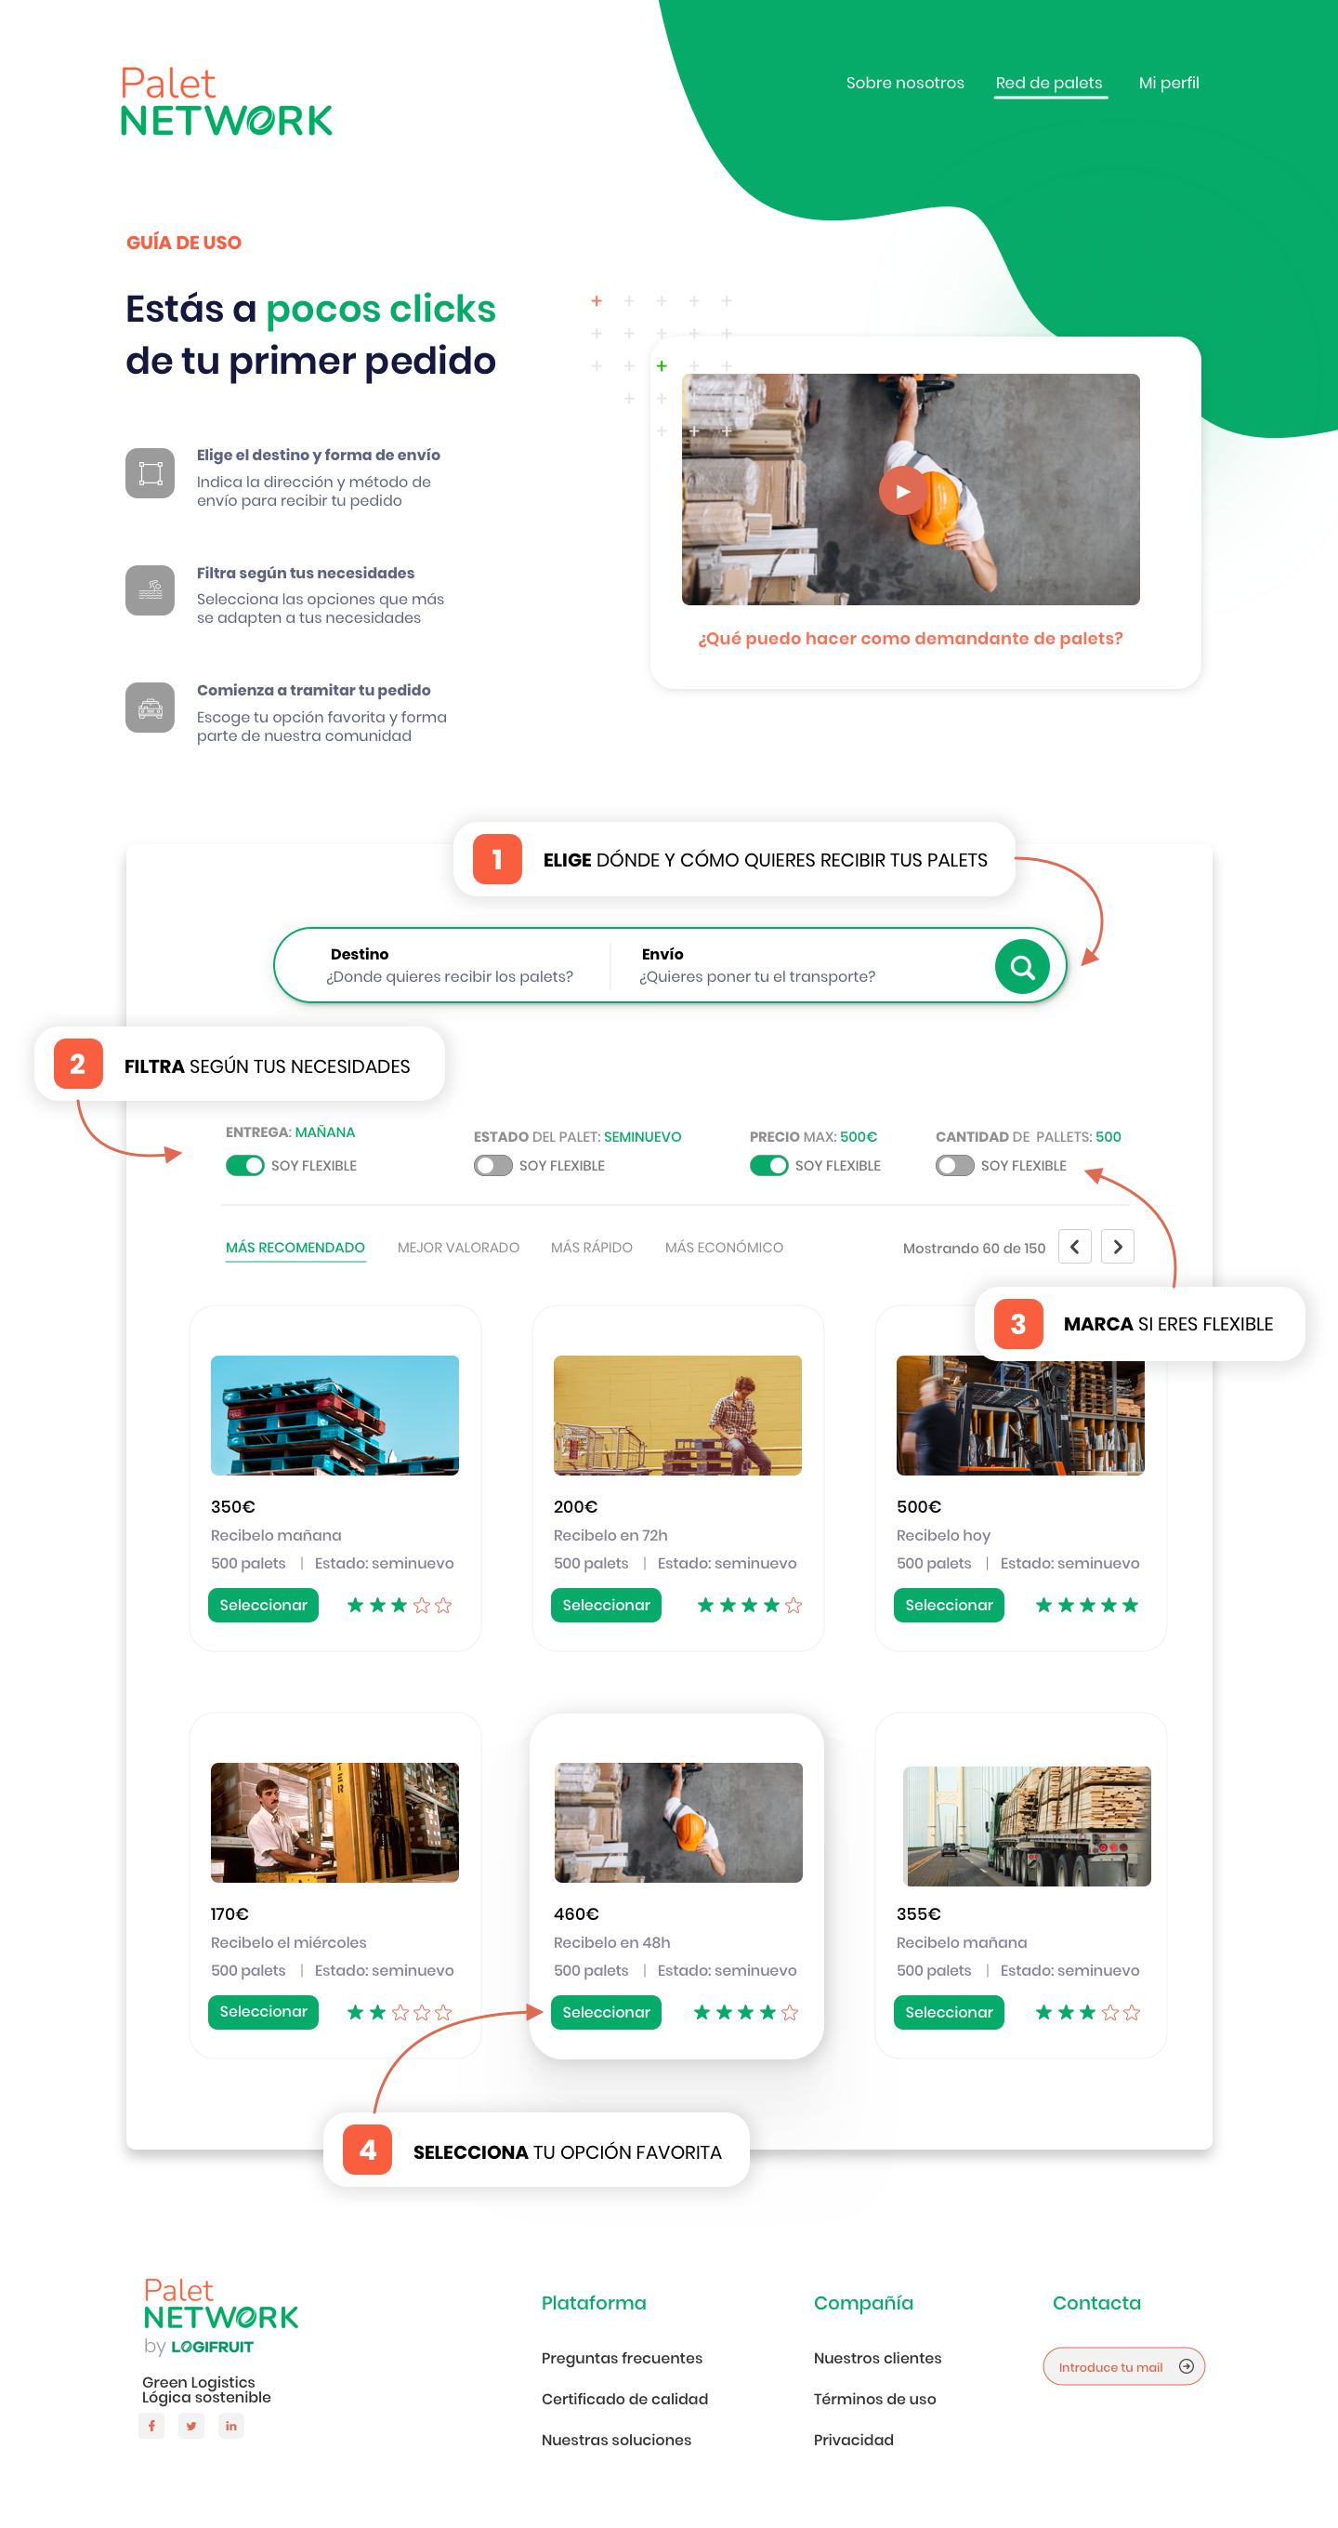Image resolution: width=1338 pixels, height=2528 pixels.
Task: Submit email with arrow icon in Contacta
Action: point(1186,2366)
